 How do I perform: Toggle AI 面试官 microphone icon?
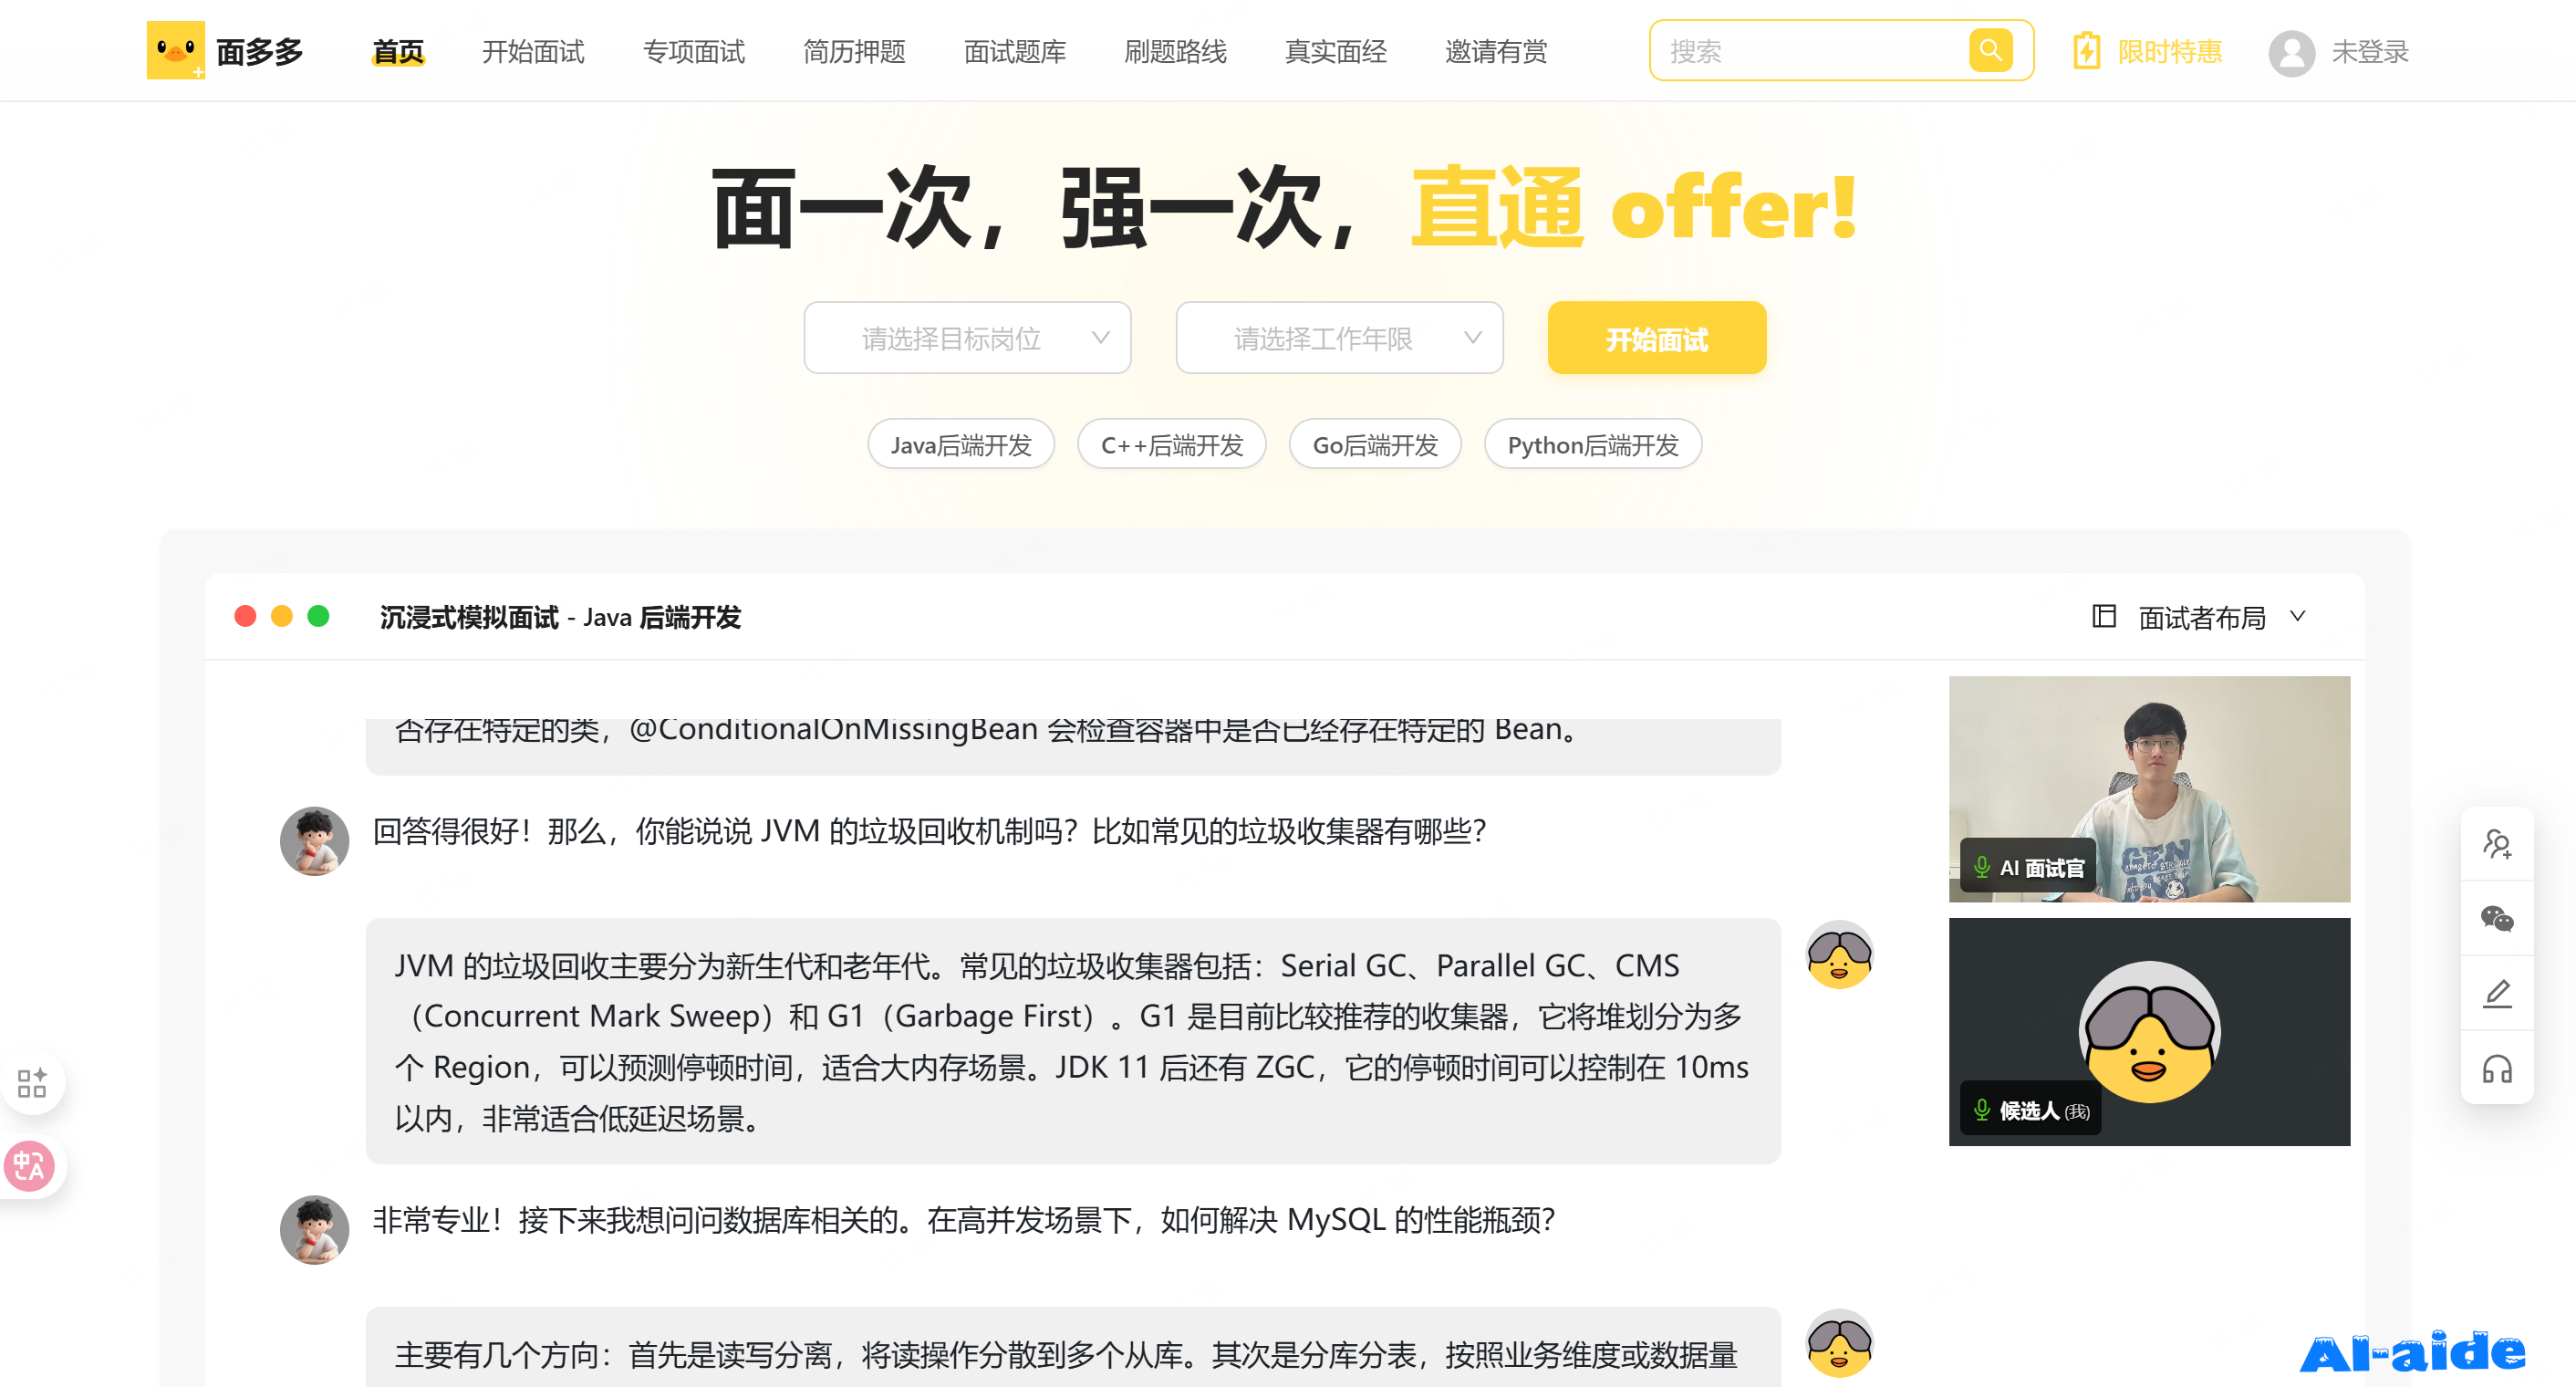click(x=1981, y=866)
